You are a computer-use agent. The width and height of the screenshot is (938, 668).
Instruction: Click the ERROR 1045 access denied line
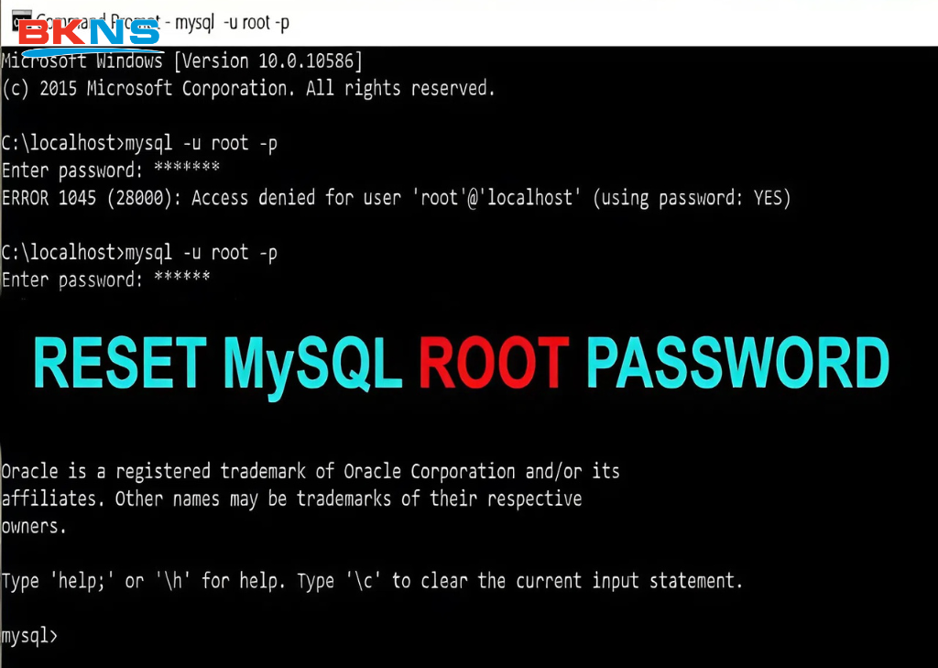click(396, 198)
